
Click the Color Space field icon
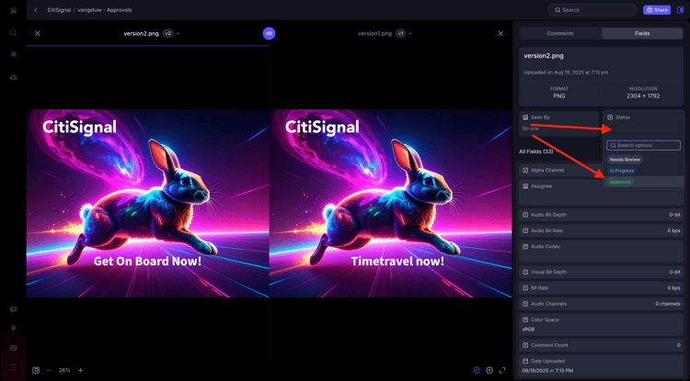(525, 319)
